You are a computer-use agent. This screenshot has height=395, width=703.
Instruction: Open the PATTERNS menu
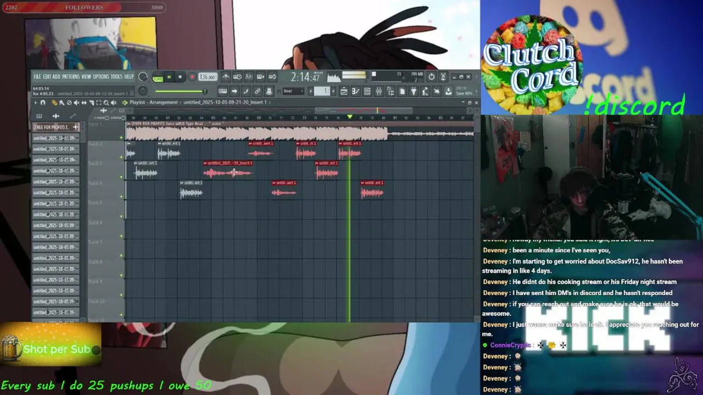pyautogui.click(x=71, y=77)
